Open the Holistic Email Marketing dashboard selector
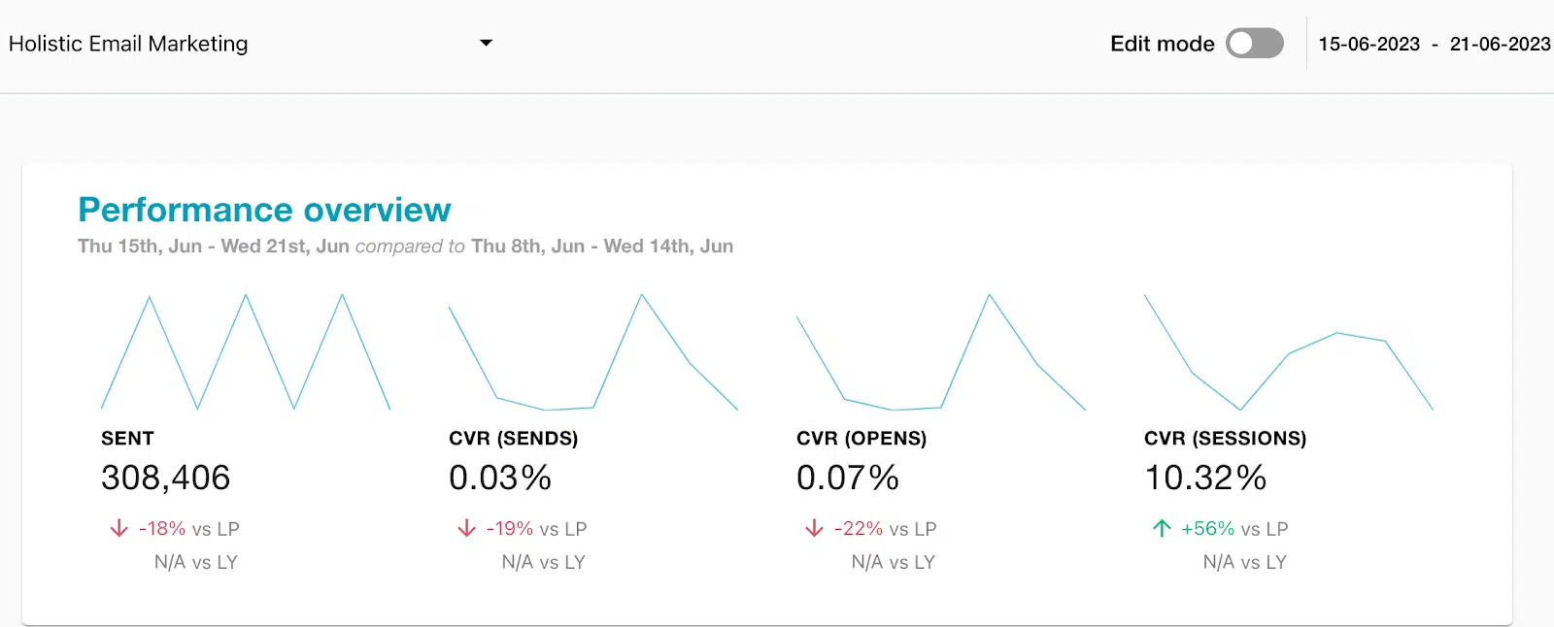 tap(128, 44)
